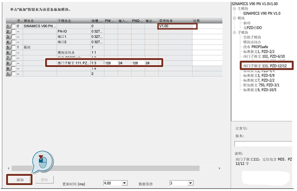The image size is (297, 191).
Task: Tick the checkbox in the 驱动 row
Action: click(x=14, y=47)
